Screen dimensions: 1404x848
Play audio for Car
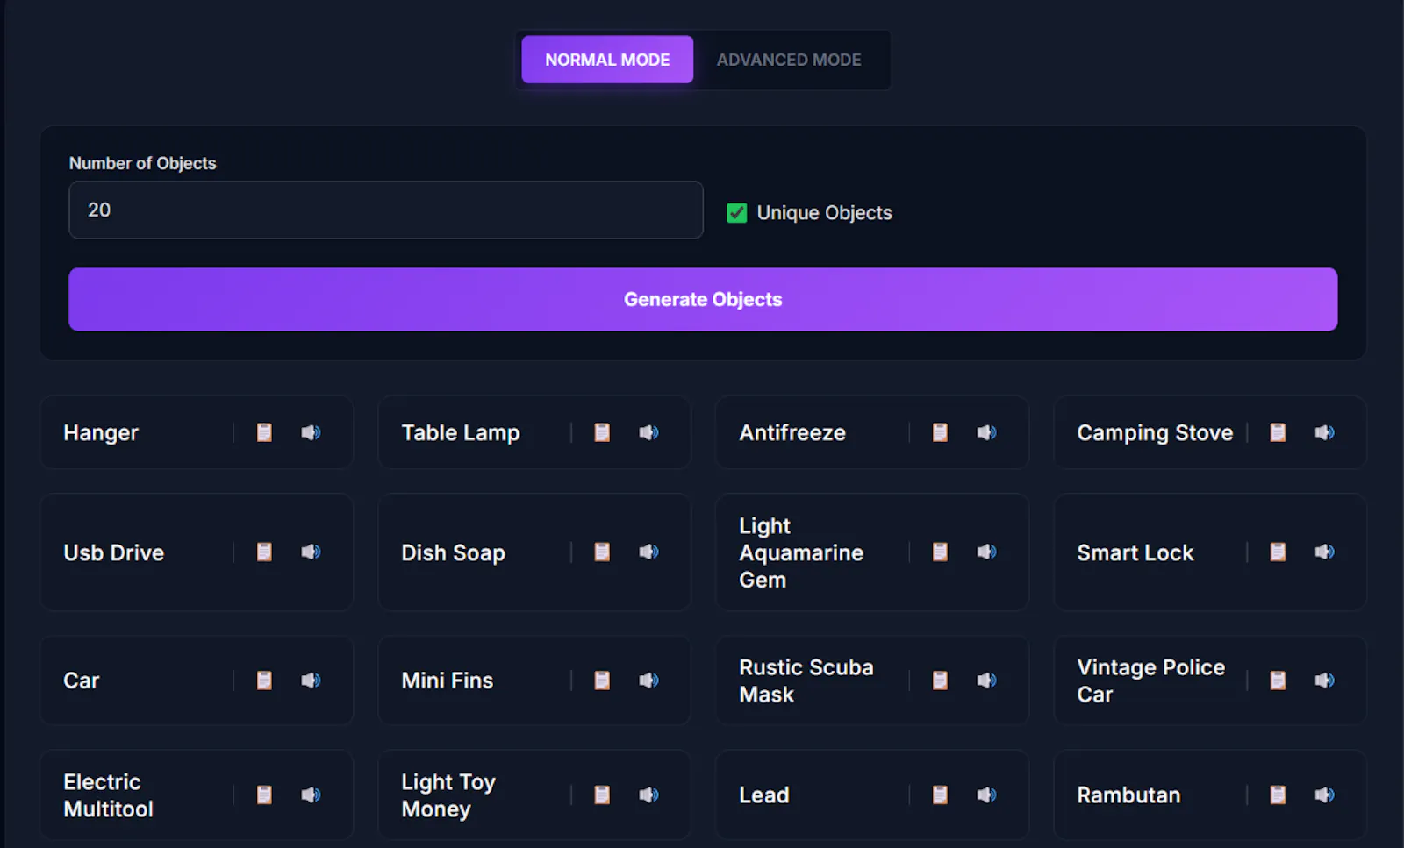click(x=311, y=681)
